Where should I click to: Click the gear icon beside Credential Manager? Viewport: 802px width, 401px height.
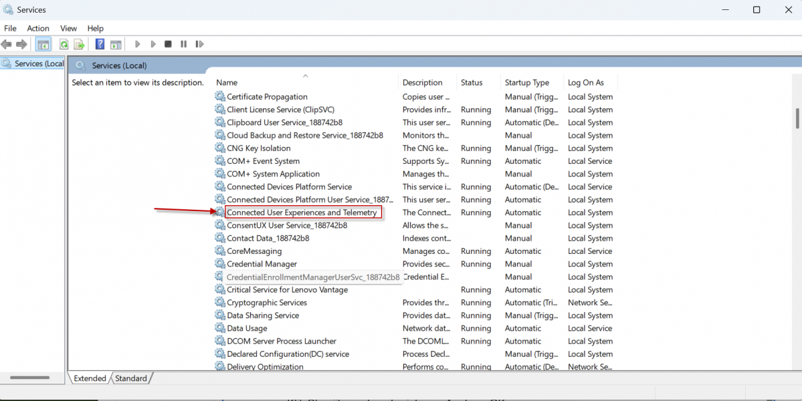point(220,264)
